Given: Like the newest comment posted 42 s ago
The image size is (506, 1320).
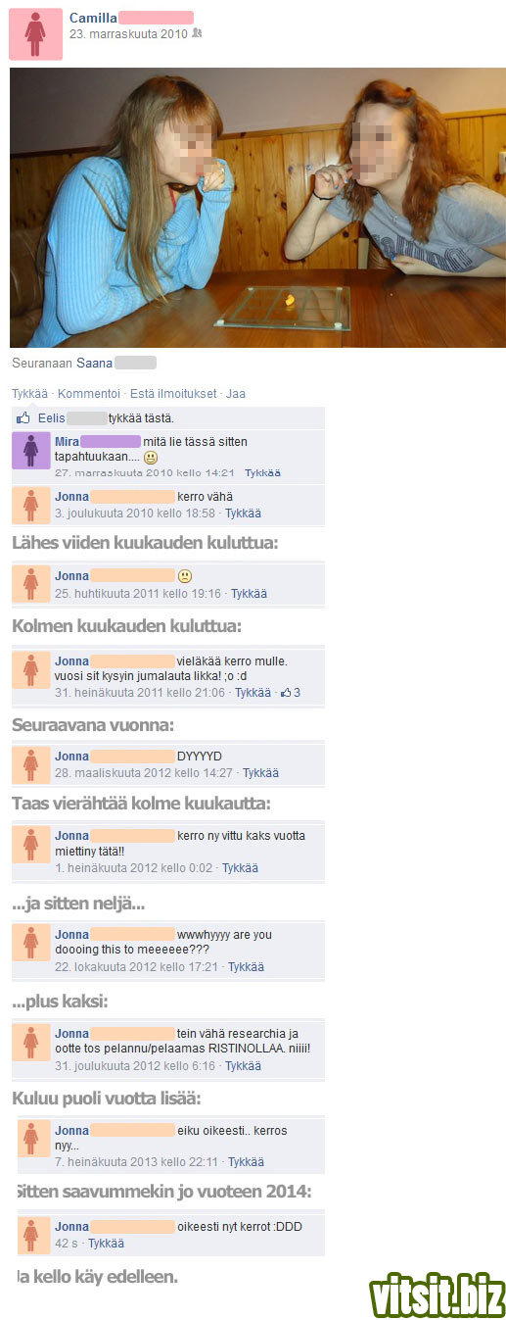Looking at the screenshot, I should pos(106,1244).
